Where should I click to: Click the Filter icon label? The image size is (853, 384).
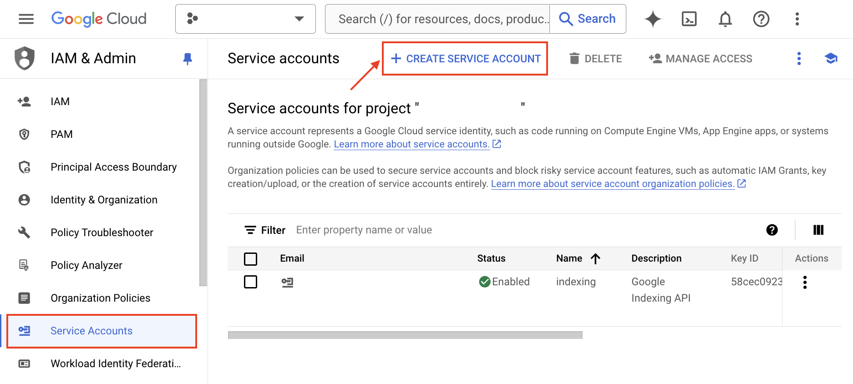265,230
